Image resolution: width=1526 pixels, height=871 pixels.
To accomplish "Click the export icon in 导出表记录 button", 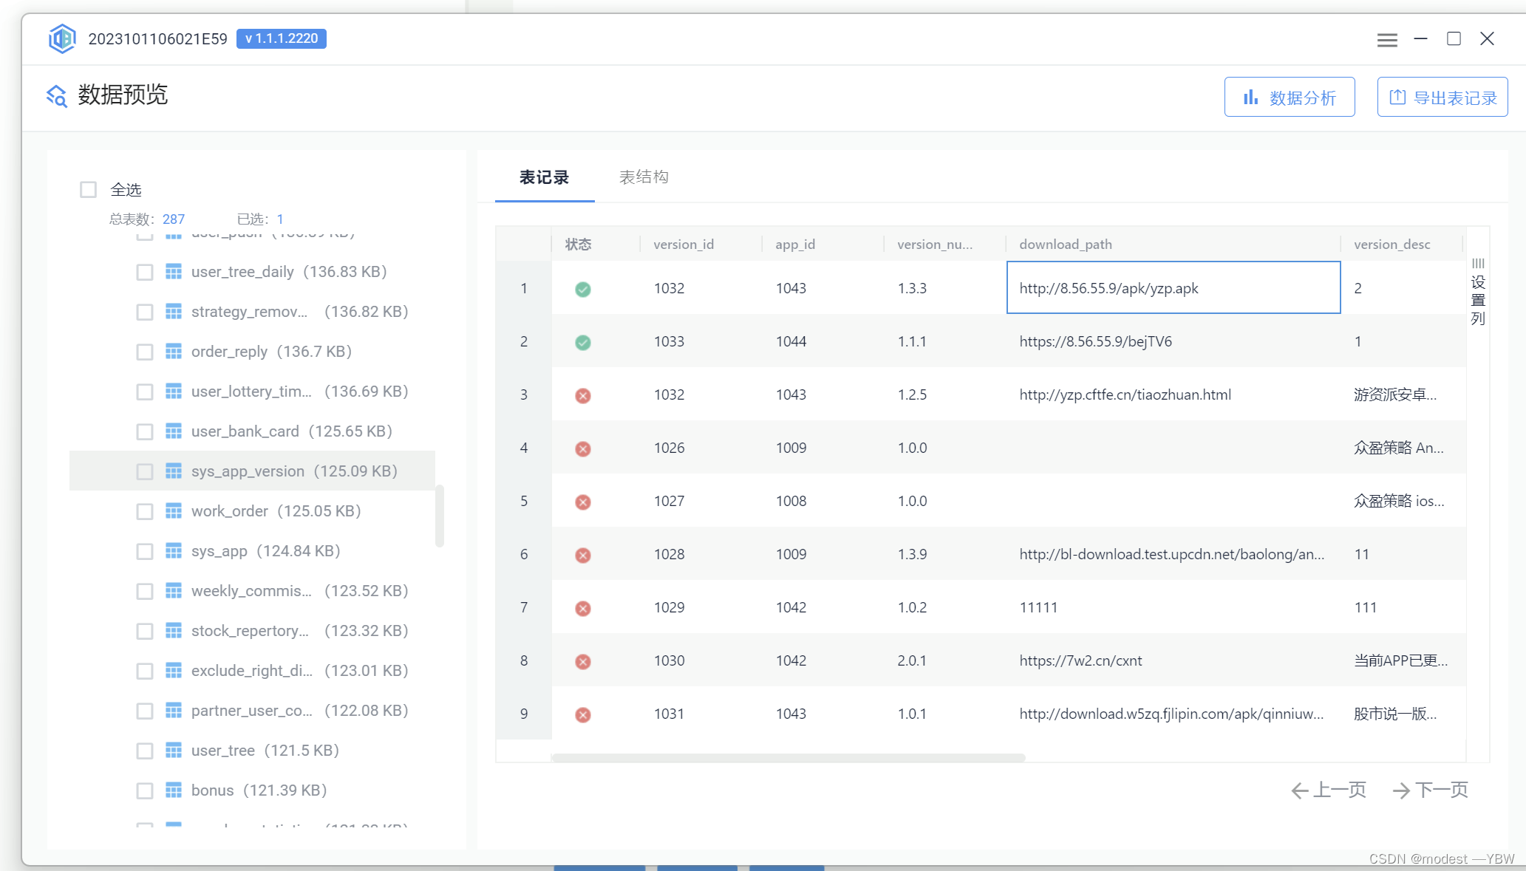I will tap(1397, 97).
